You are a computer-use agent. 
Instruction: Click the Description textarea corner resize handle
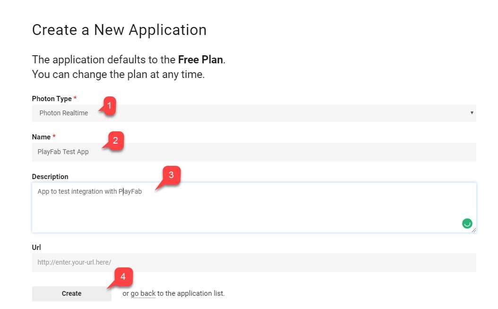click(473, 230)
